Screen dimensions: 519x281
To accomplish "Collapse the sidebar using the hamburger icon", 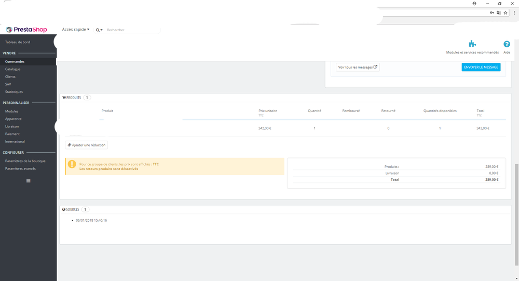I will (x=29, y=181).
